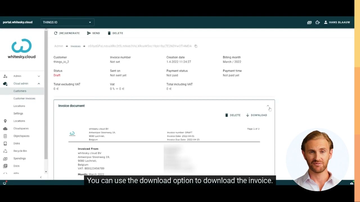Click the Disks icon in the sidebar
360x202 pixels.
tap(5, 143)
